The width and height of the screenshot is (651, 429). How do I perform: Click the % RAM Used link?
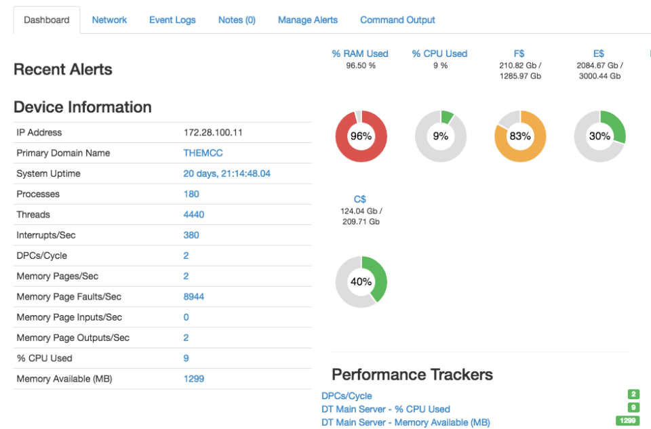(360, 54)
